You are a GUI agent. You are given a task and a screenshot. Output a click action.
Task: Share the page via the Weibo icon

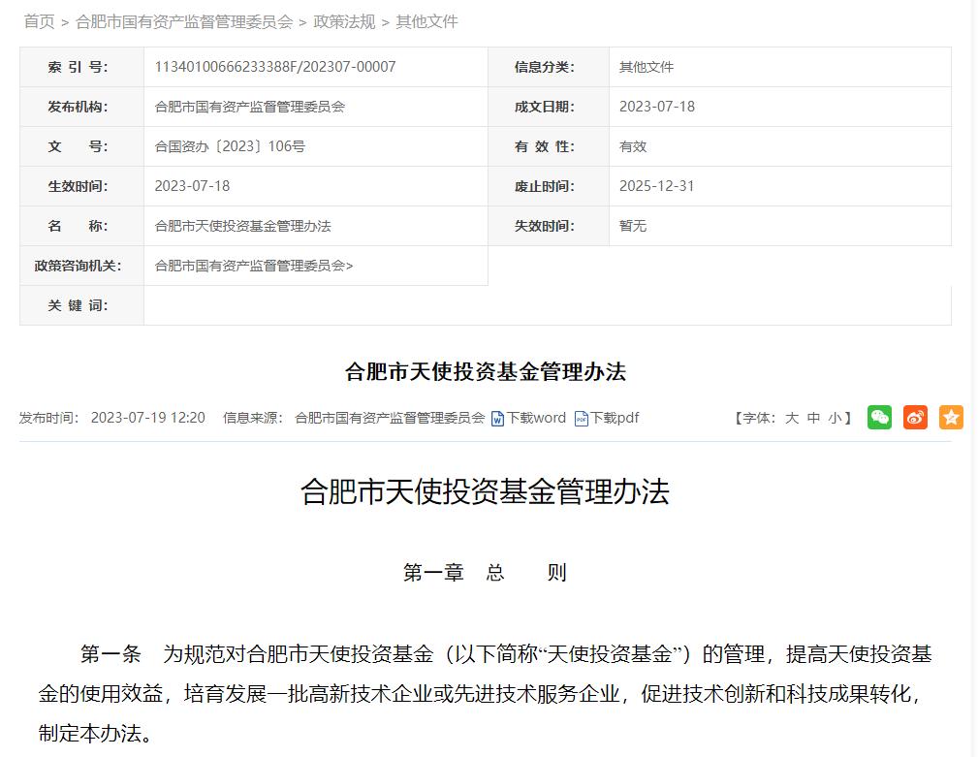coord(916,418)
